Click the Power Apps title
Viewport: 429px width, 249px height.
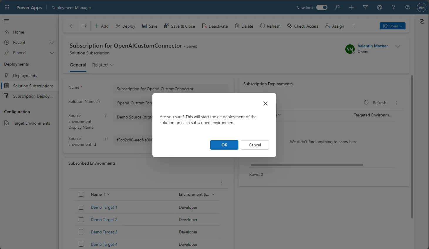coord(29,8)
